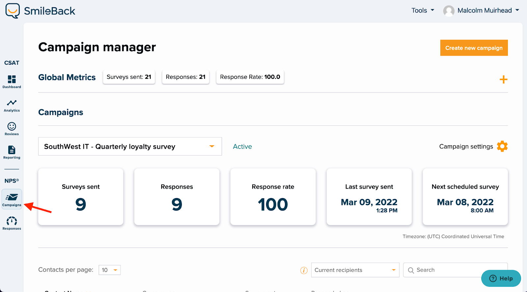
Task: Click the Timezone UTC text
Action: tap(453, 236)
